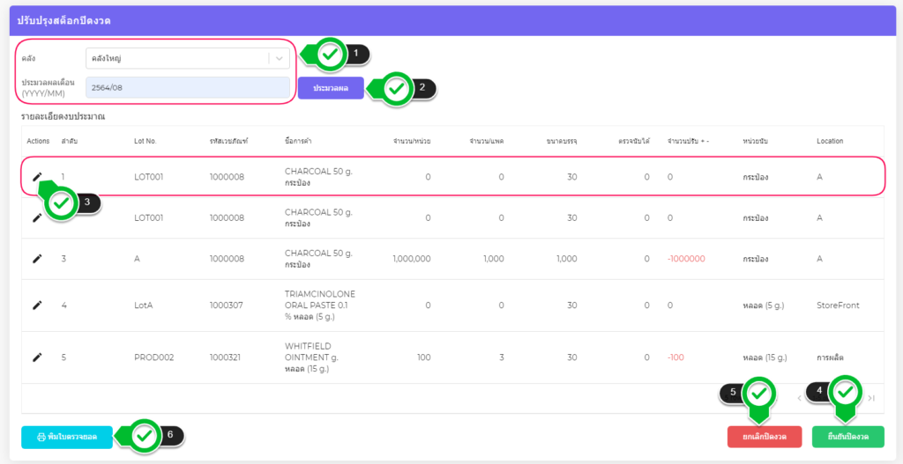The height and width of the screenshot is (464, 903).
Task: Open edit for the LotA Triamcinolone row
Action: 37,305
